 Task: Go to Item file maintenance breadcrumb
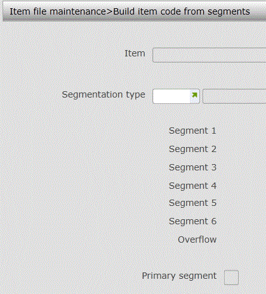click(58, 11)
